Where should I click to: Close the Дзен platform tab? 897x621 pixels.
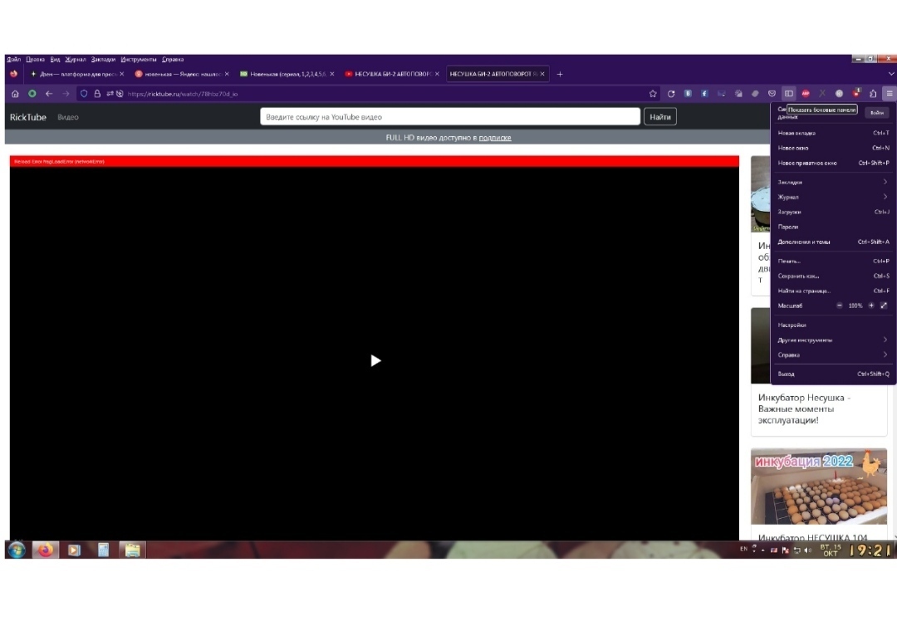point(122,75)
